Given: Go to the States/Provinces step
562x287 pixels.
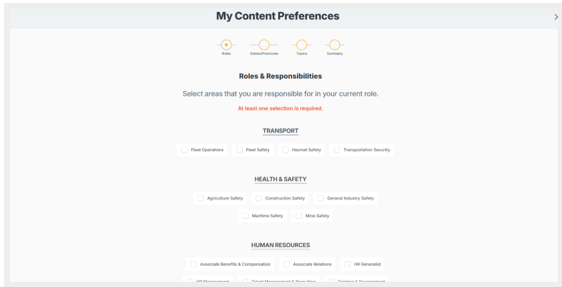Looking at the screenshot, I should point(264,45).
